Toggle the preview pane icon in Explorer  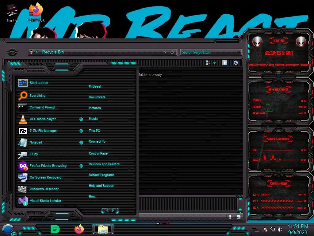(225, 63)
